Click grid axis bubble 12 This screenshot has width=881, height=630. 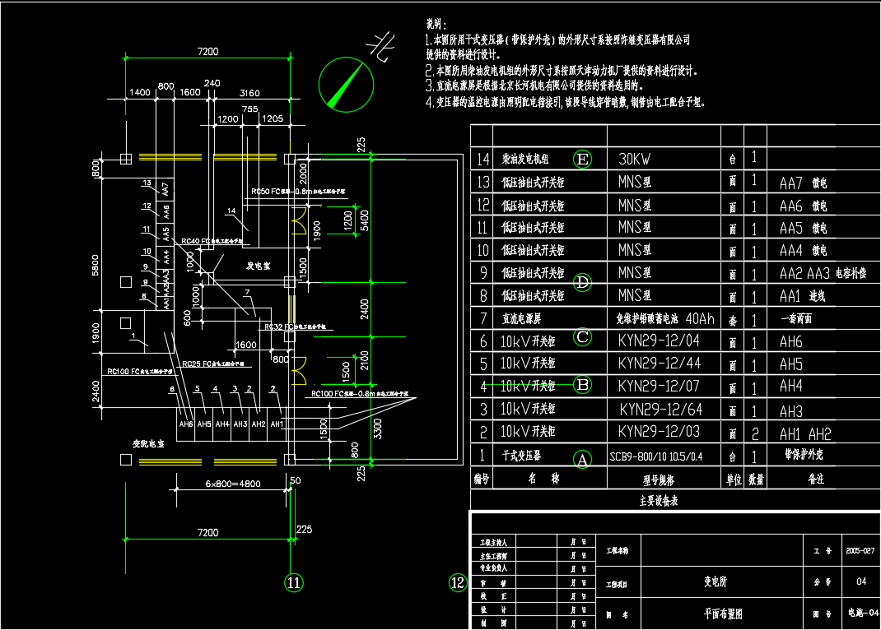coord(457,582)
